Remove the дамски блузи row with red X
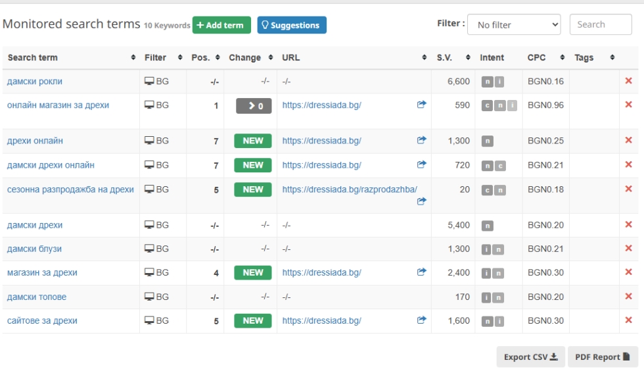Screen dimensions: 644x373 click(x=628, y=249)
